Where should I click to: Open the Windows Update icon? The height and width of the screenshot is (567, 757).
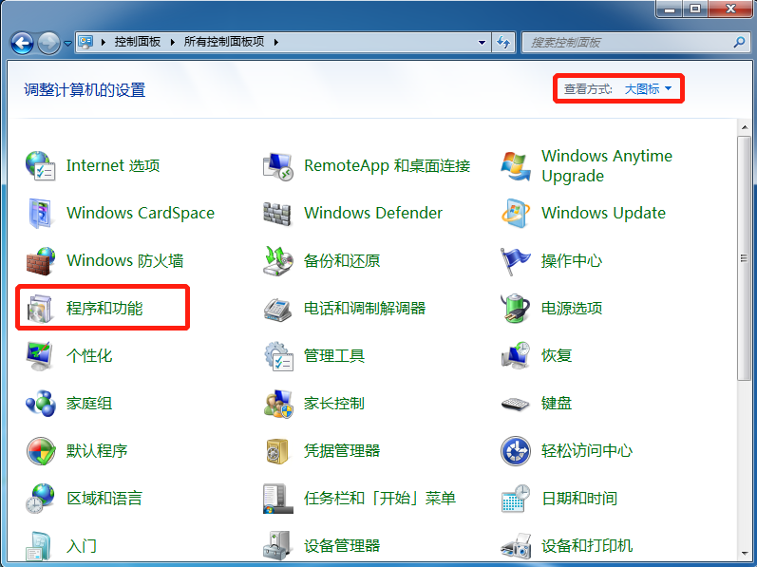[515, 213]
